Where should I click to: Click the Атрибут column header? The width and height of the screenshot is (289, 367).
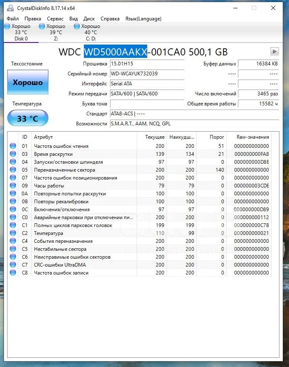tap(84, 137)
